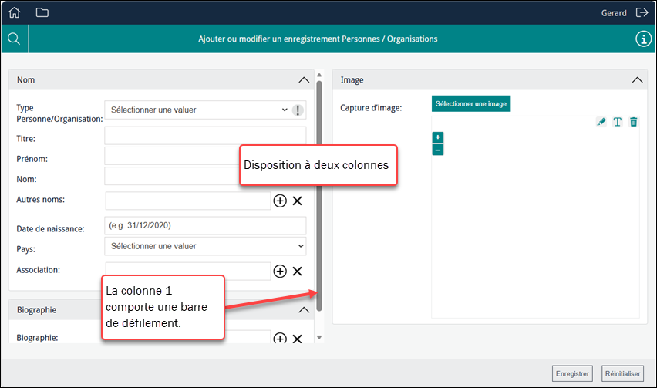Remove the Association entry
Image resolution: width=657 pixels, height=388 pixels.
(x=298, y=271)
